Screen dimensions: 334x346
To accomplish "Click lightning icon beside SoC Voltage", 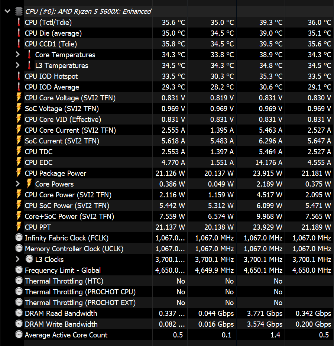I will (x=19, y=109).
